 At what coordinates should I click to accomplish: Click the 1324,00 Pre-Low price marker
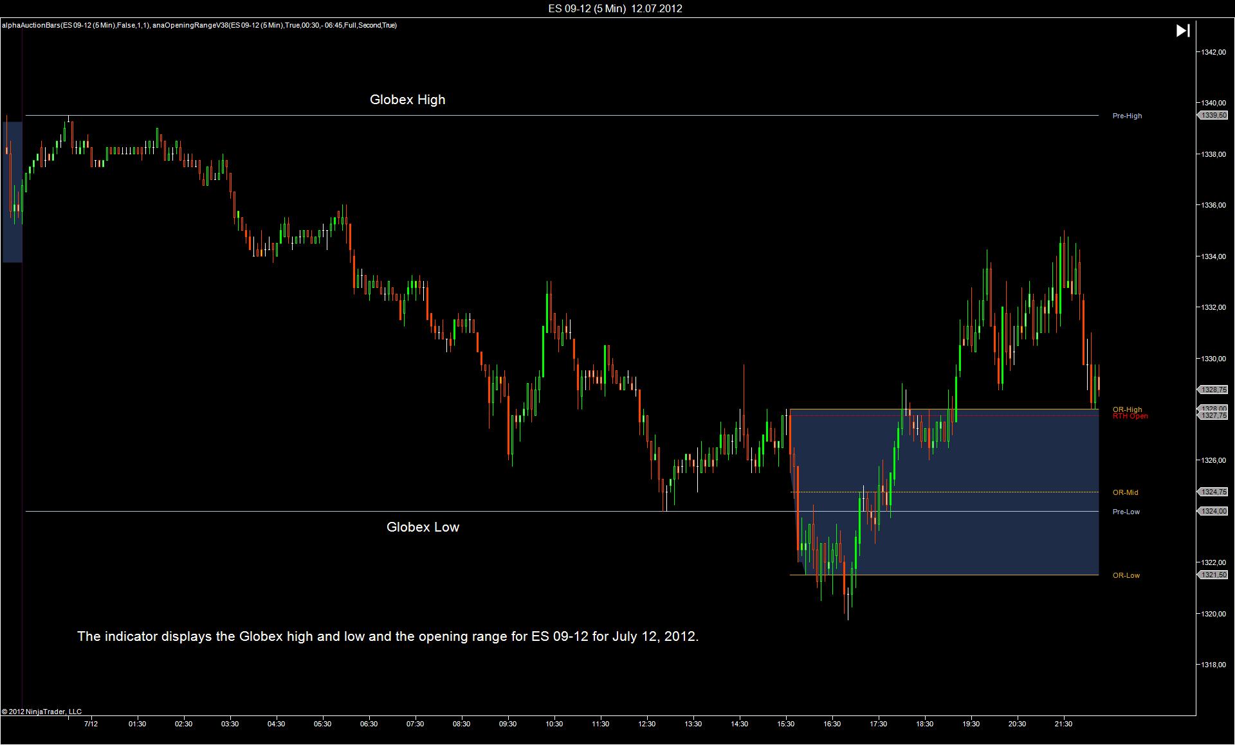click(1213, 511)
